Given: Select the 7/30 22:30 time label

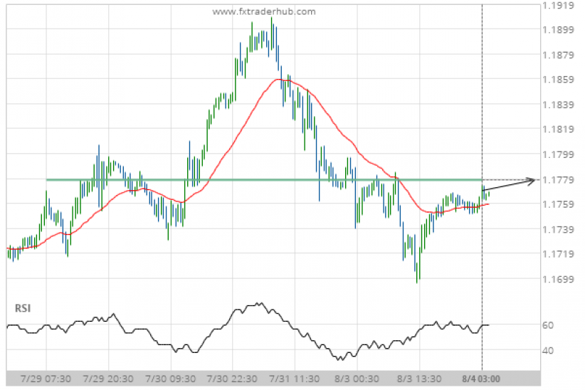Looking at the screenshot, I should [x=232, y=379].
